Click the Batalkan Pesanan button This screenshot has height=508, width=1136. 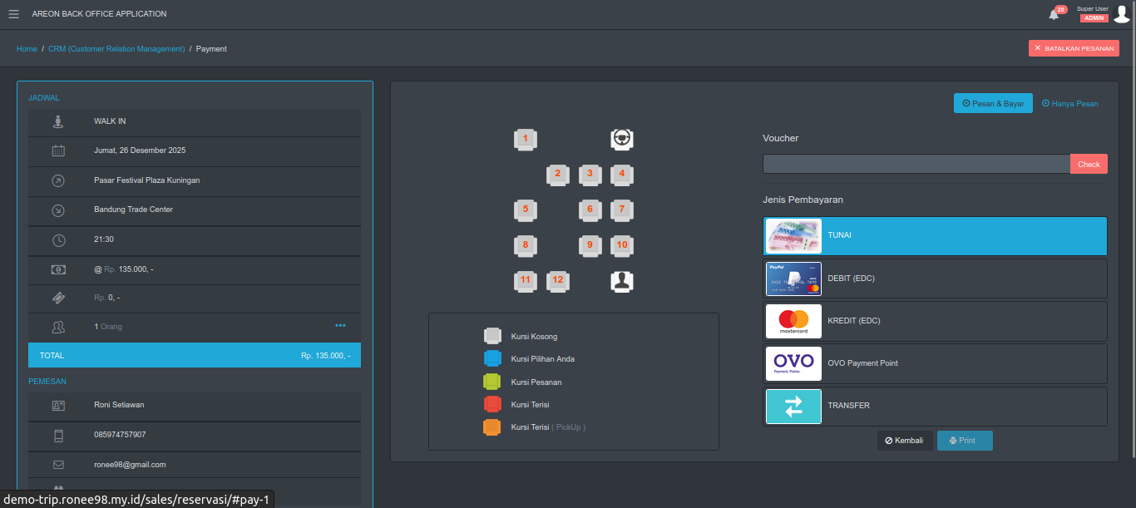pyautogui.click(x=1074, y=48)
